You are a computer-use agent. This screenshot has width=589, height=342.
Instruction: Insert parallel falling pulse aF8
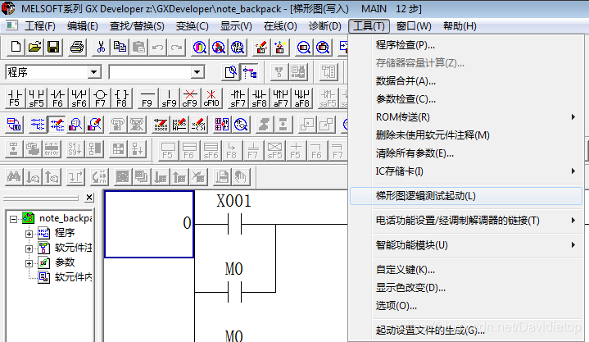pyautogui.click(x=301, y=98)
